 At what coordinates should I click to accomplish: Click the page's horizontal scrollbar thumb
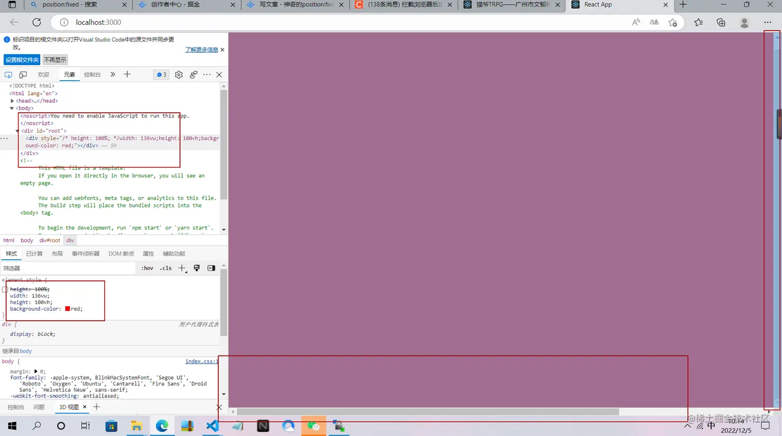point(428,412)
